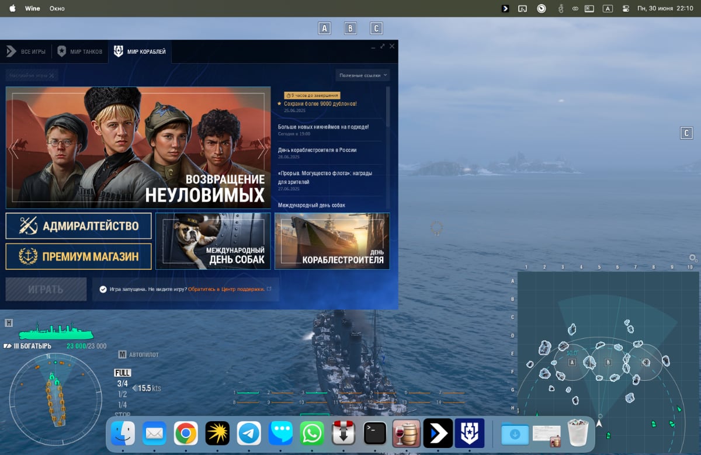Open the Настройки игры settings button
701x455 pixels.
click(32, 75)
